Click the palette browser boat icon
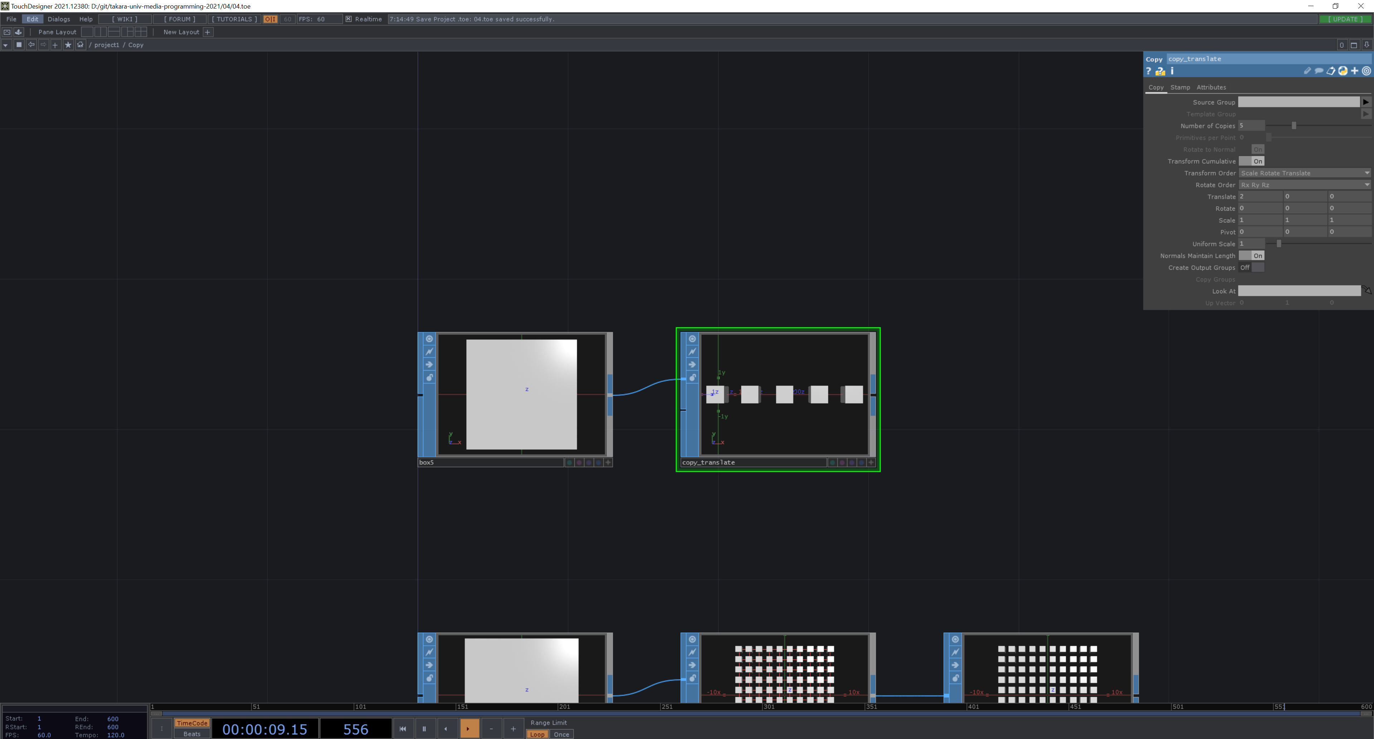The height and width of the screenshot is (739, 1374). click(19, 32)
